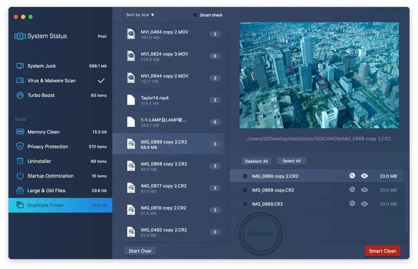Preview IMG_0869 copy 2.CR2 via eye icon
The height and width of the screenshot is (269, 418).
point(364,176)
